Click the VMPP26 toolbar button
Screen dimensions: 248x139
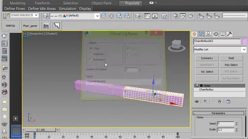[x=10, y=26]
